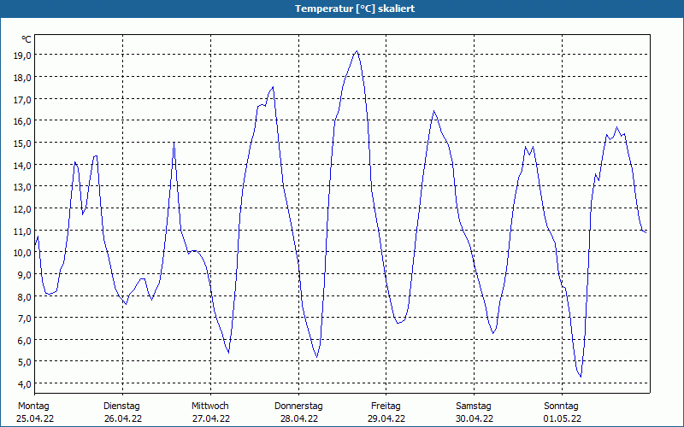
Task: Click the 30.04.22 date label
Action: (x=474, y=418)
